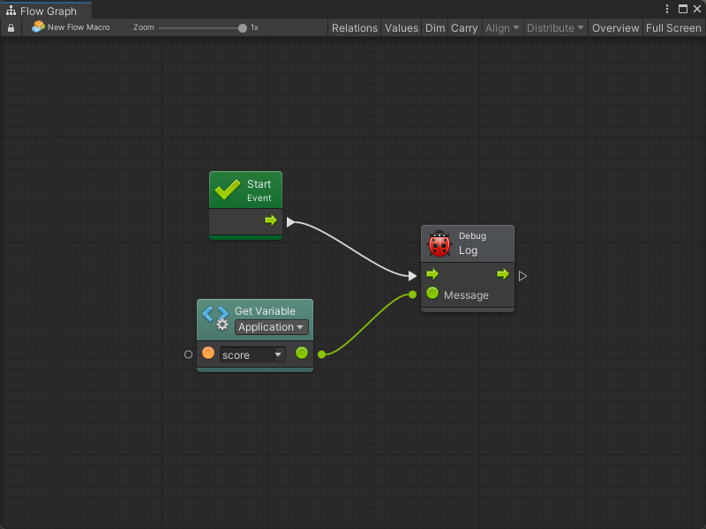Open the Application scope dropdown

pos(272,327)
